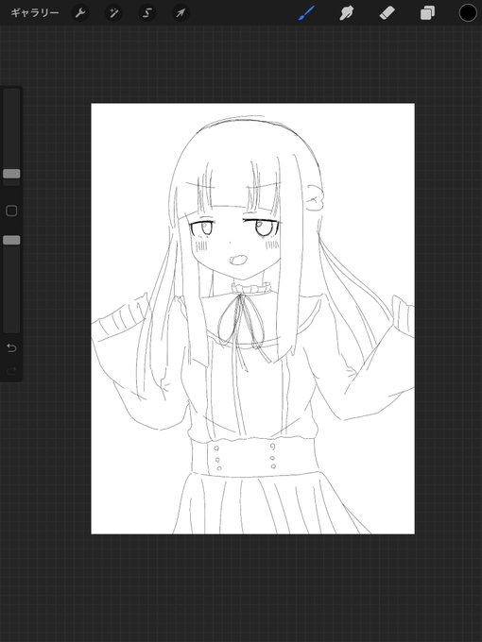Tap the square modify button on sidebar

click(x=11, y=211)
